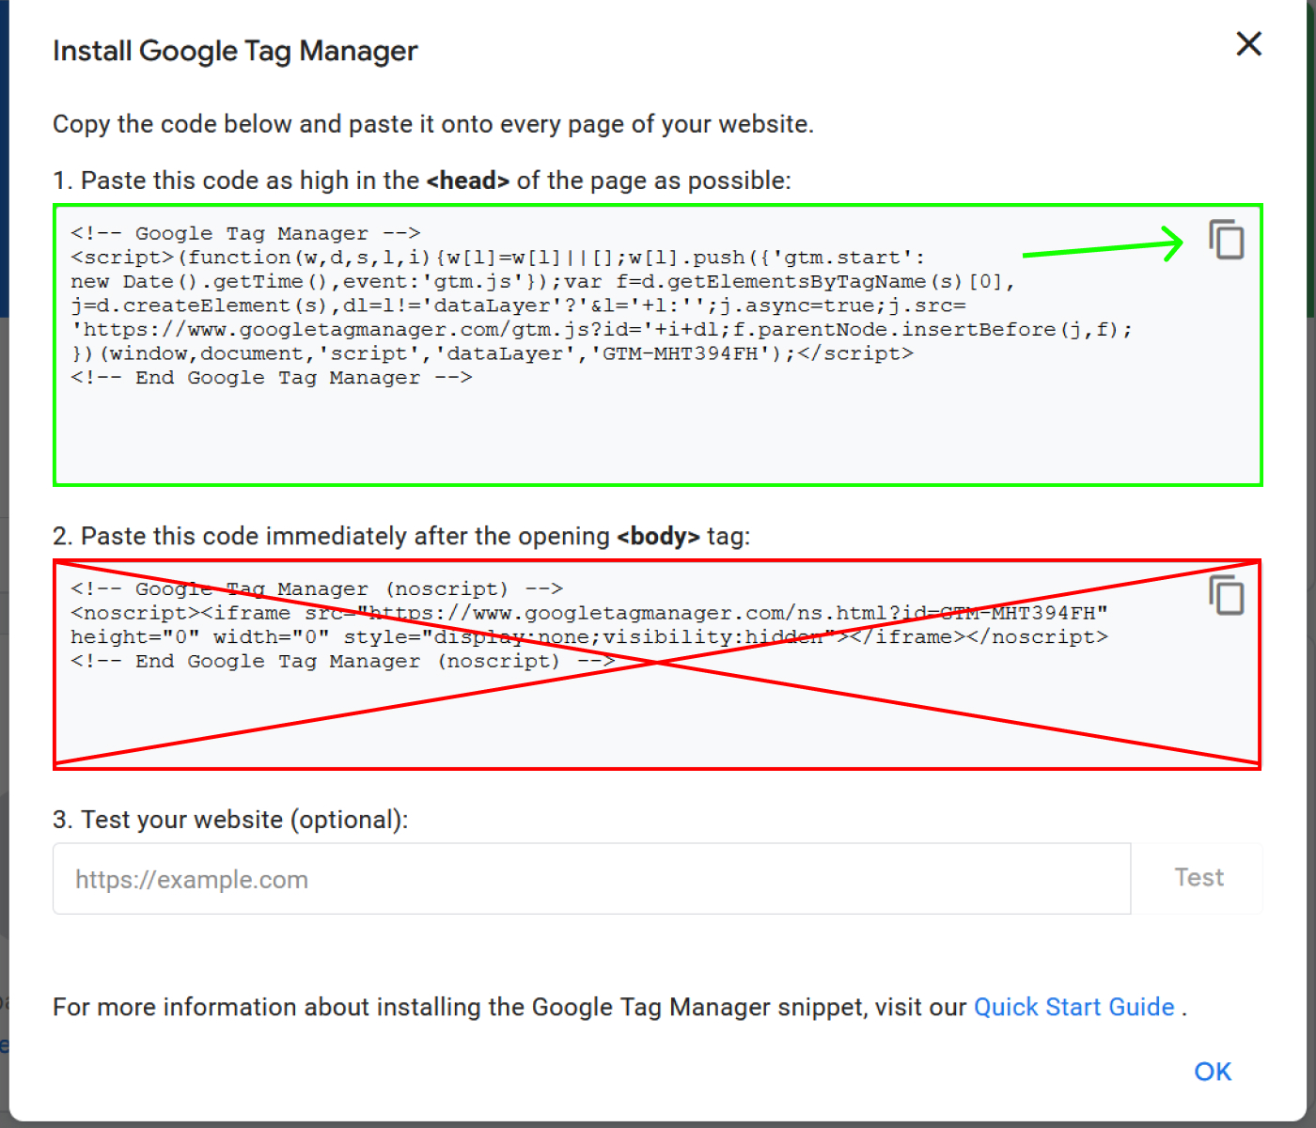The height and width of the screenshot is (1128, 1316).
Task: Click "<!-- End Google Tag Manager -->" line
Action: tap(272, 378)
